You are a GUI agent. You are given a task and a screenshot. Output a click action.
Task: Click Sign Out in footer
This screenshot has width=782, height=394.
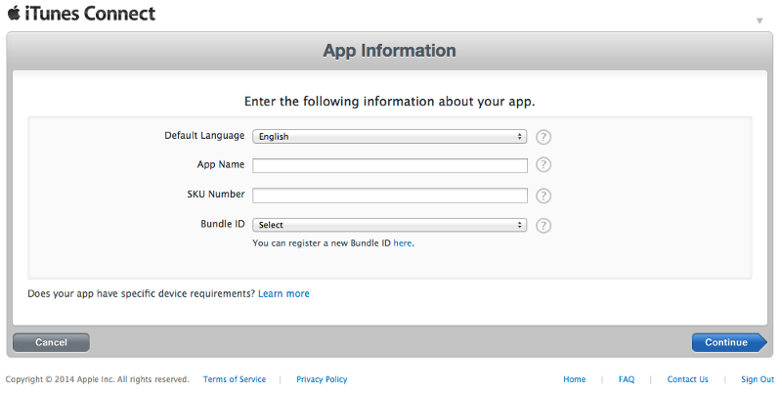click(758, 379)
